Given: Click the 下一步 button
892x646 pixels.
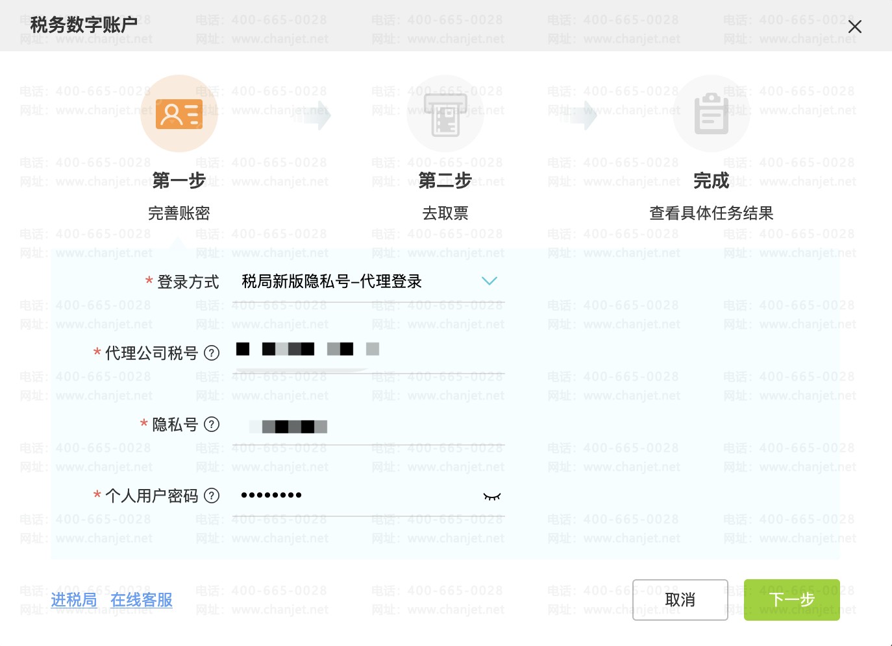Looking at the screenshot, I should click(792, 600).
